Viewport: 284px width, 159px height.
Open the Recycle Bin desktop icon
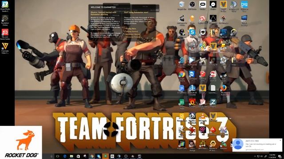coord(181,6)
